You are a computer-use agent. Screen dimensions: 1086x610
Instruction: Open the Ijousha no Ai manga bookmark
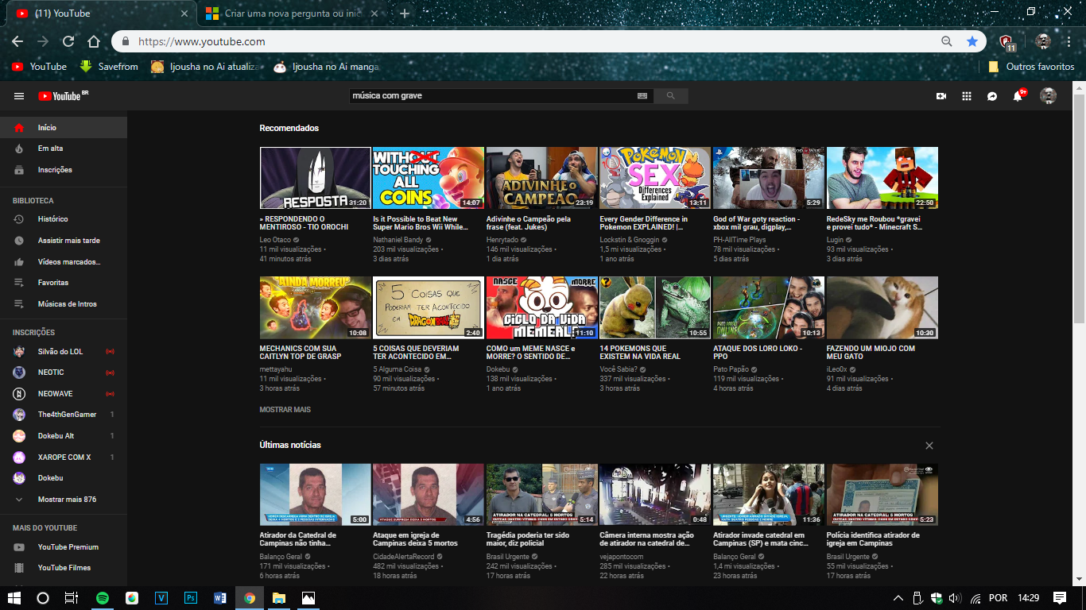point(326,67)
